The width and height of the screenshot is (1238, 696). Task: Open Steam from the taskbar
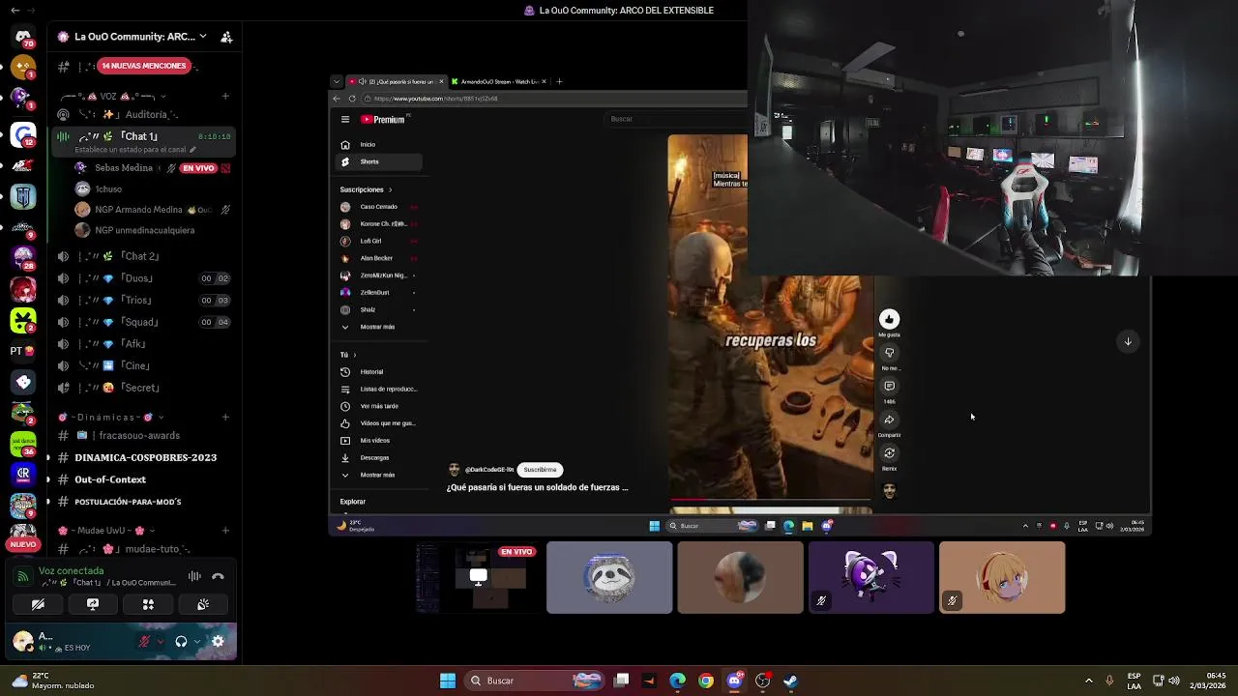tap(790, 681)
